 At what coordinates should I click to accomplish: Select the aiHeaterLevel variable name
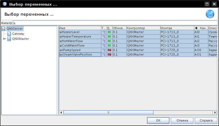point(80,32)
